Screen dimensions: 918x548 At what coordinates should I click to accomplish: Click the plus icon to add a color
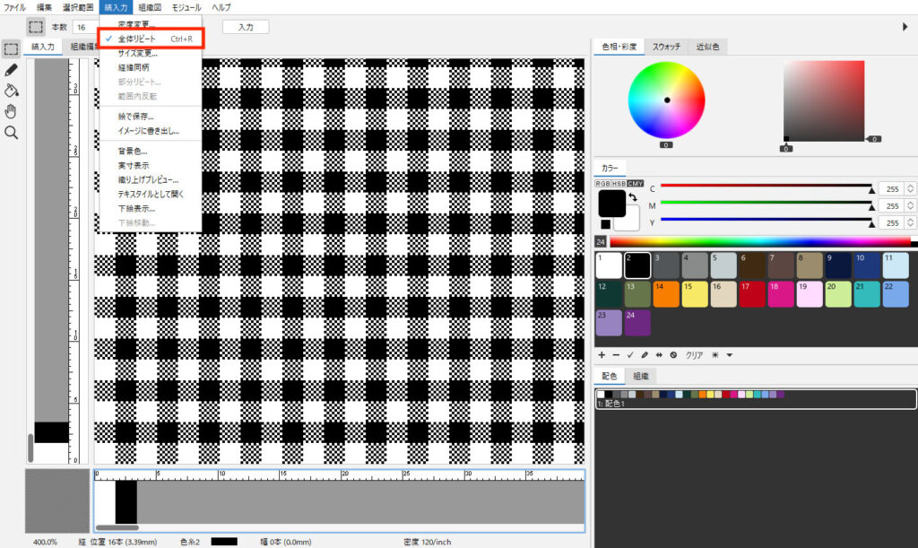[x=602, y=355]
